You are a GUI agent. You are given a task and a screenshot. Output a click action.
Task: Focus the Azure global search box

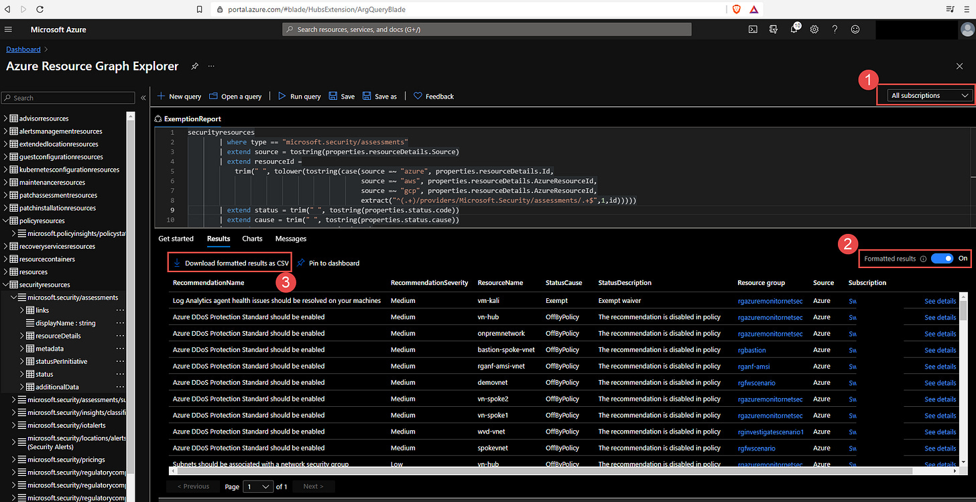pyautogui.click(x=487, y=29)
